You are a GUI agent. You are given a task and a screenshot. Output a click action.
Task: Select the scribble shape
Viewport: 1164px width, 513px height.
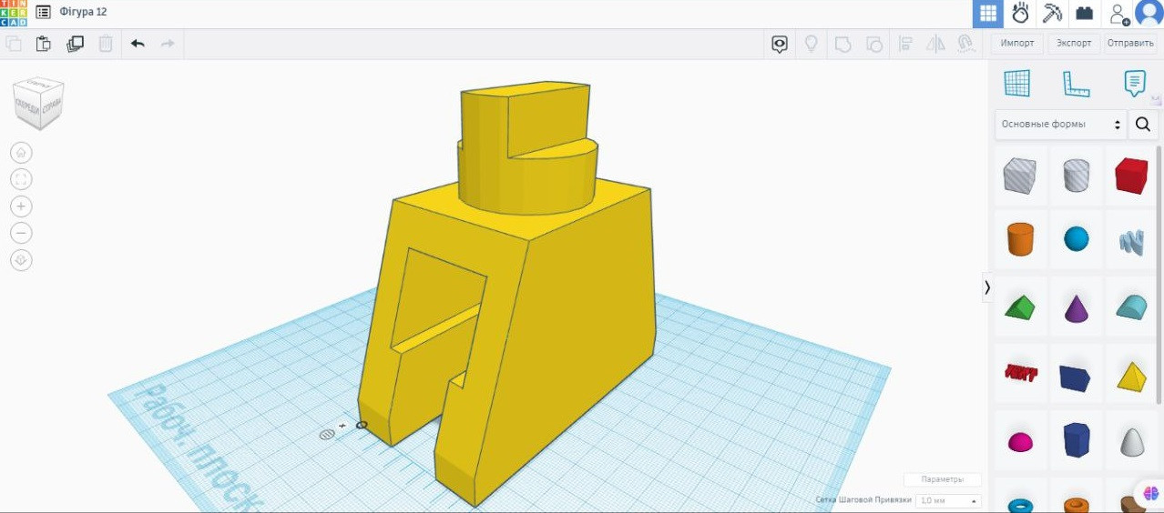tap(1131, 240)
